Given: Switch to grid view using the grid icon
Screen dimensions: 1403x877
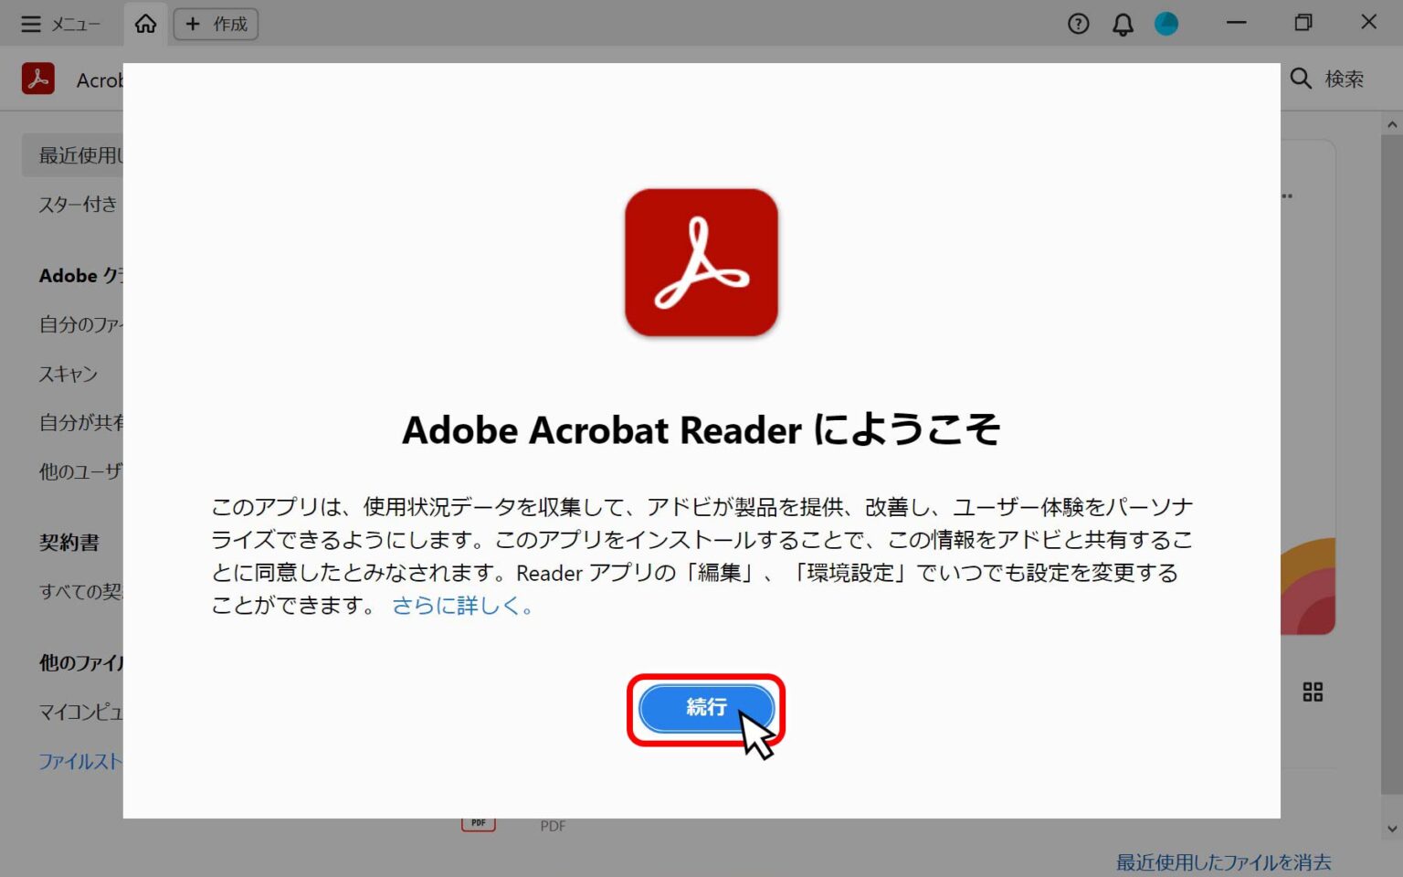Looking at the screenshot, I should coord(1313,692).
